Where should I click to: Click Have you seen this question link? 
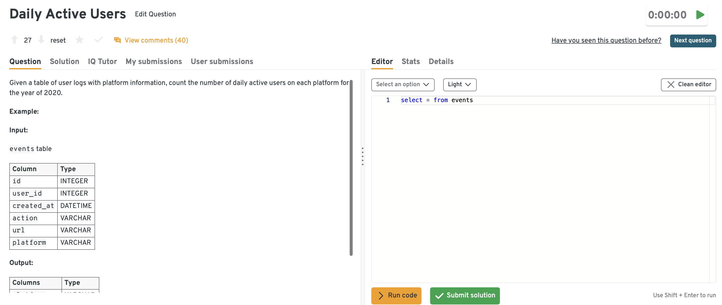tap(606, 41)
